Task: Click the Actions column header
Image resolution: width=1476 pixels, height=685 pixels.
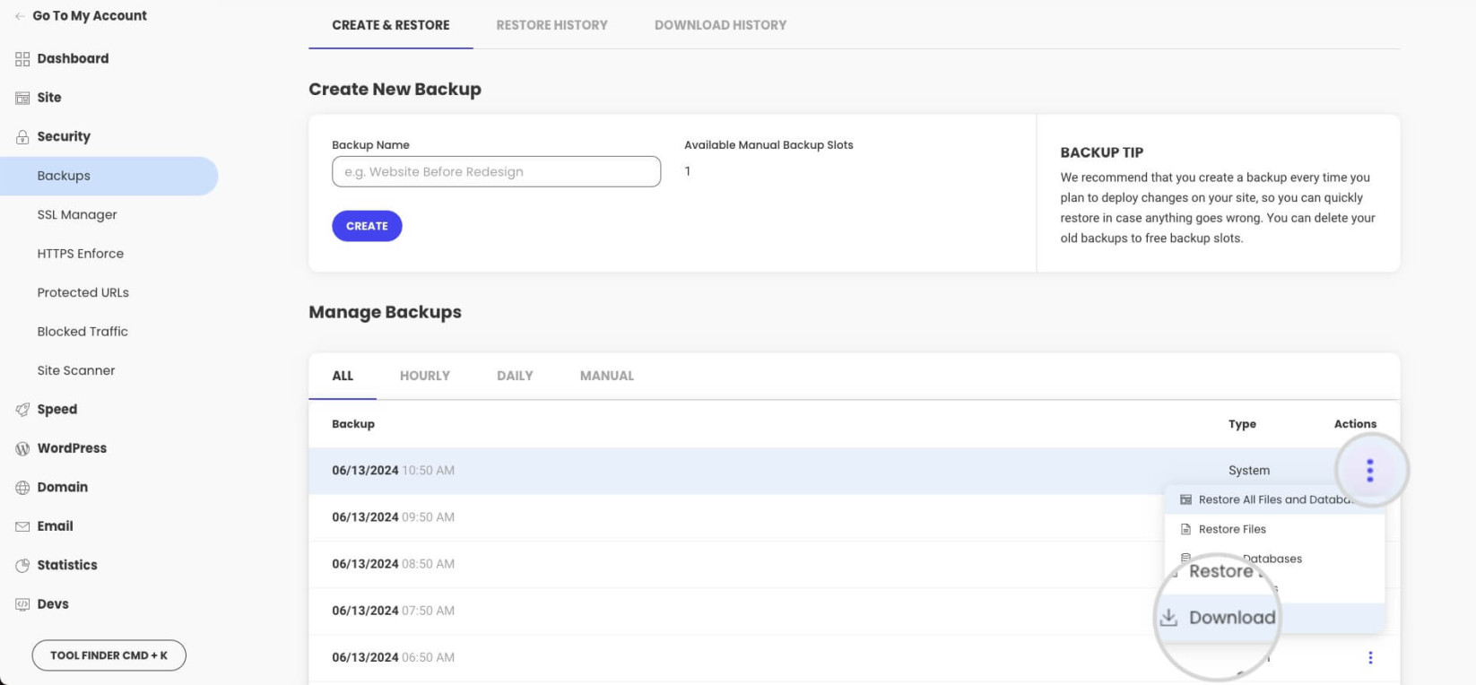Action: [1355, 424]
